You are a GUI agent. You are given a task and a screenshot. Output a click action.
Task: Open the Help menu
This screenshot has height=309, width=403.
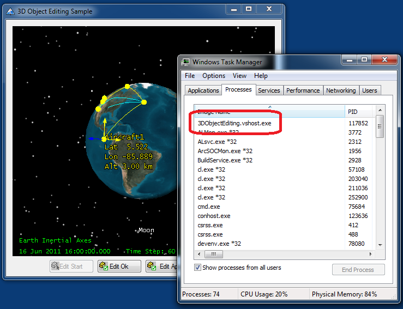(261, 76)
